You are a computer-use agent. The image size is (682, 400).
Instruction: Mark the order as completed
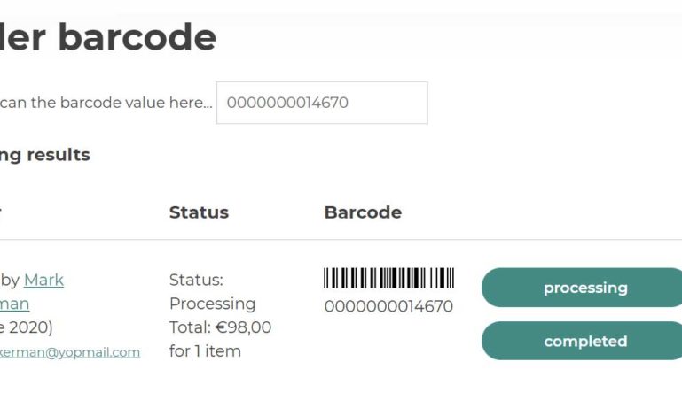(x=584, y=341)
